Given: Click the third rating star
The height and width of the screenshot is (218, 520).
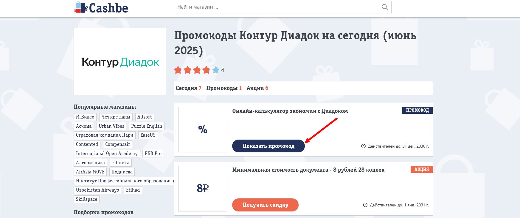Looking at the screenshot, I should coord(197,70).
